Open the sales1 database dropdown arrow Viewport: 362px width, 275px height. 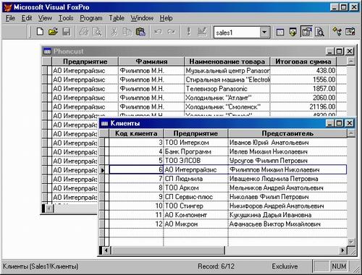click(x=264, y=32)
